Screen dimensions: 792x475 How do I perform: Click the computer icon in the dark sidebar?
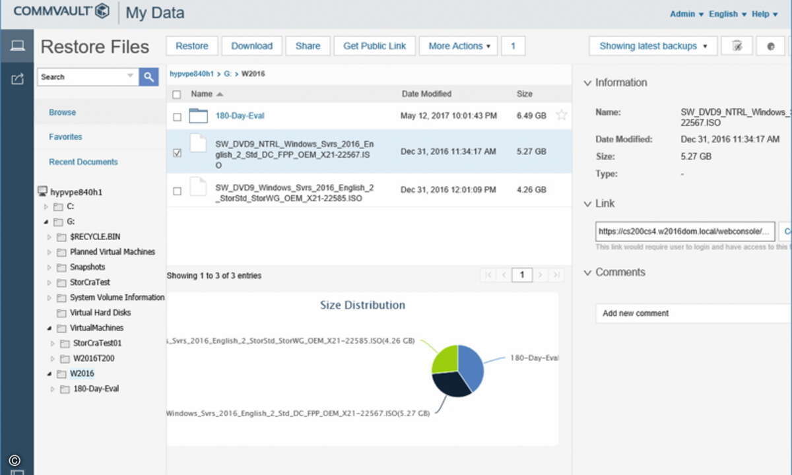(x=17, y=46)
